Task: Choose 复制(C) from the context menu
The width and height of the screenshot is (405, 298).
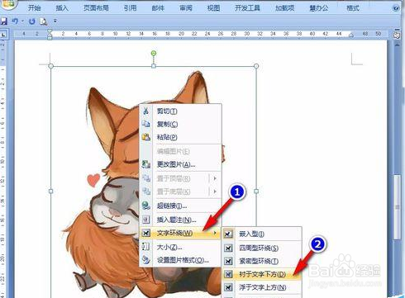Action: pyautogui.click(x=180, y=124)
